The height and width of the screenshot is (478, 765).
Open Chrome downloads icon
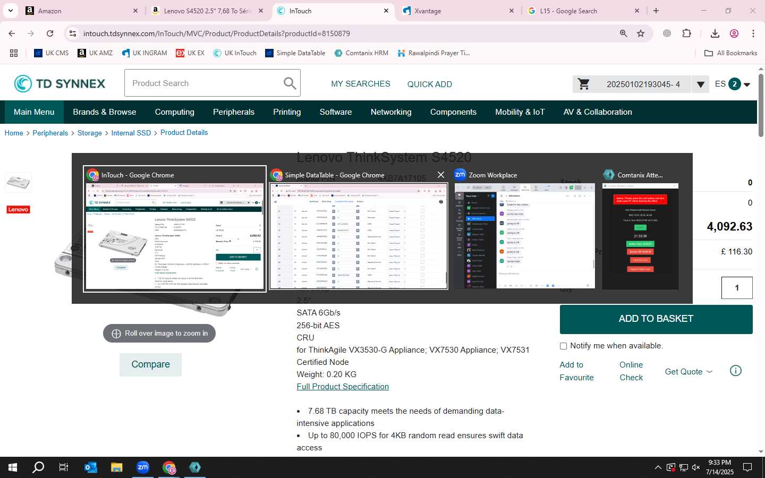point(715,33)
